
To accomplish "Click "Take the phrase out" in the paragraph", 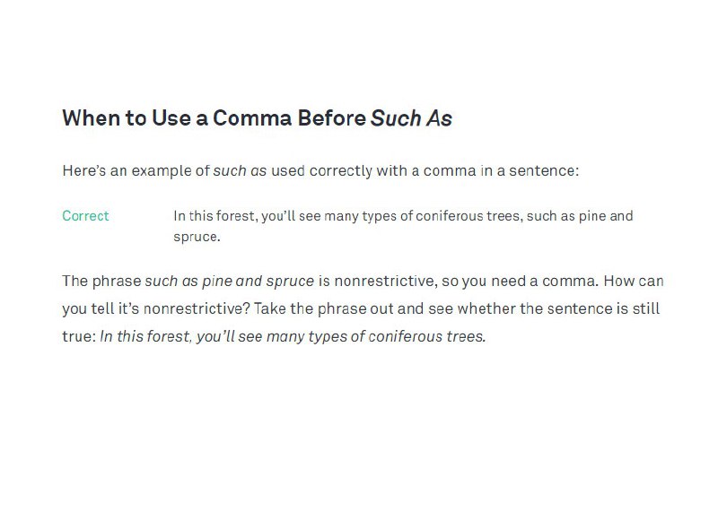I will (x=324, y=308).
